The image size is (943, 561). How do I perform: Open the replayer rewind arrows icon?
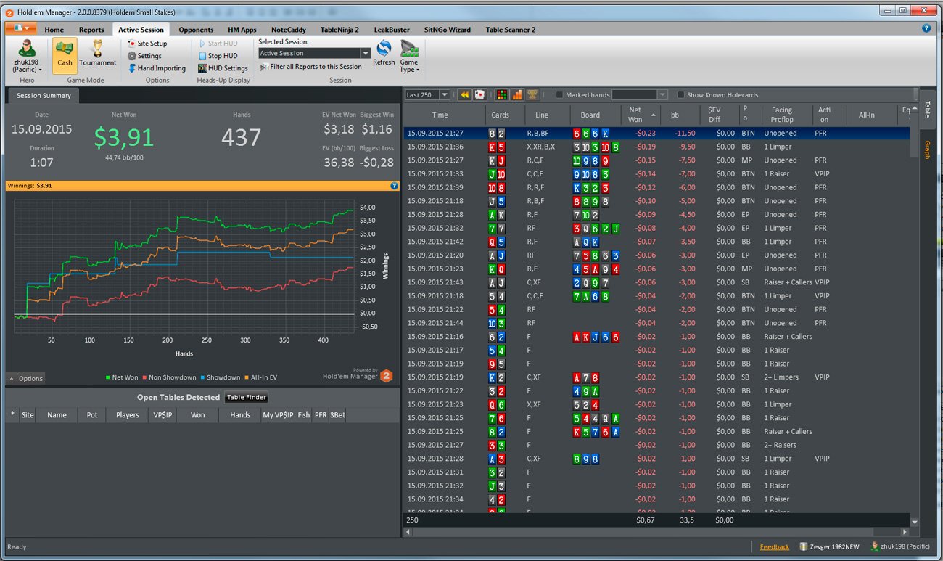coord(464,95)
